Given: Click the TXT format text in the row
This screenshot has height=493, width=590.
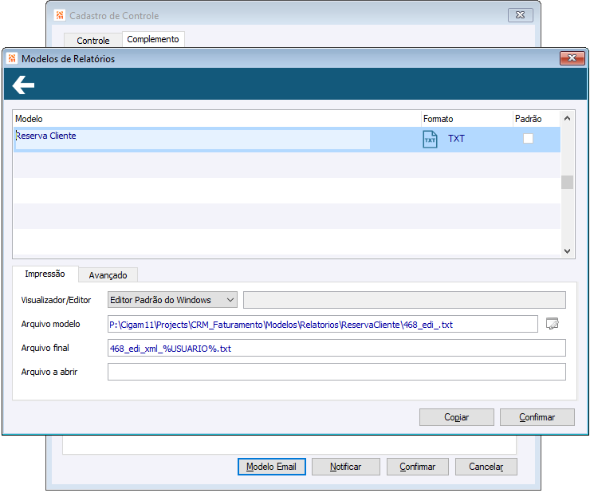Looking at the screenshot, I should (x=456, y=139).
